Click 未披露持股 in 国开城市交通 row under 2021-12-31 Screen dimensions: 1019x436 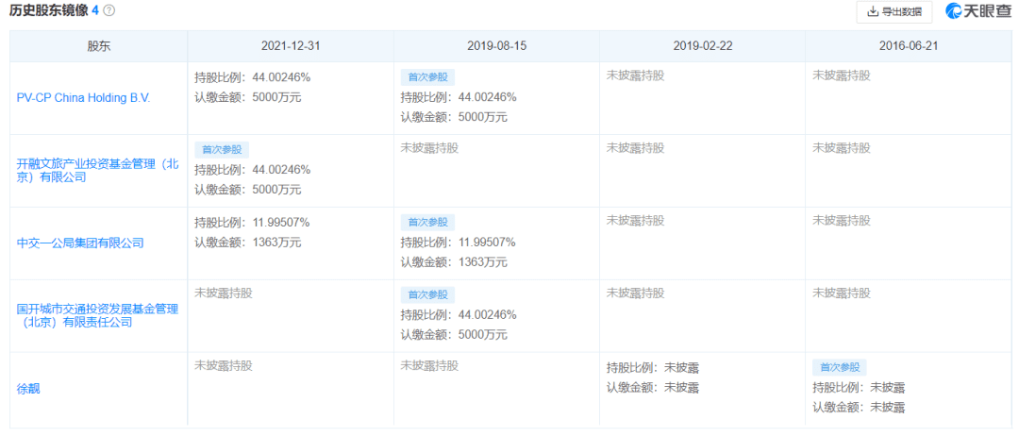224,293
